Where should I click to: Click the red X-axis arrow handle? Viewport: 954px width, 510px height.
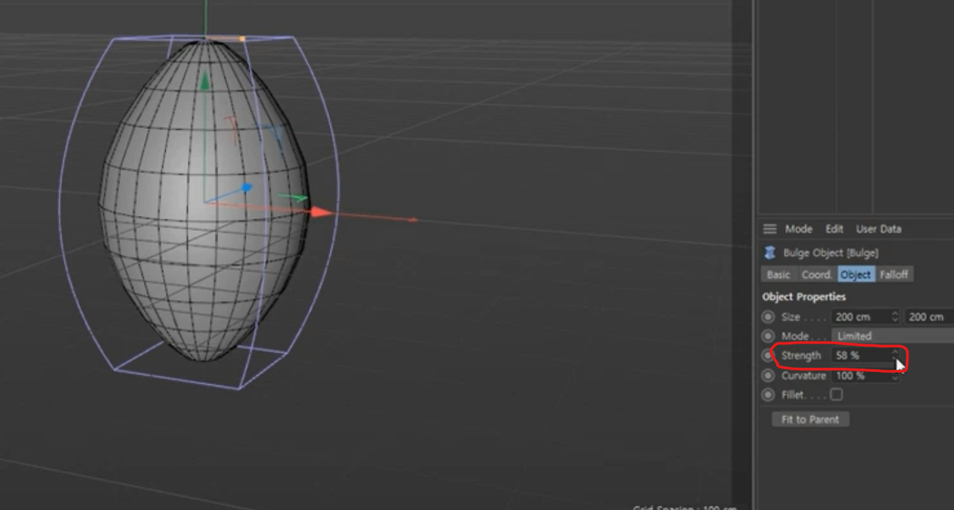pos(321,212)
